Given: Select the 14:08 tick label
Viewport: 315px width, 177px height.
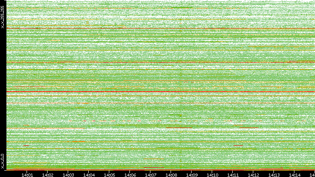Looking at the screenshot, I should coord(171,175).
